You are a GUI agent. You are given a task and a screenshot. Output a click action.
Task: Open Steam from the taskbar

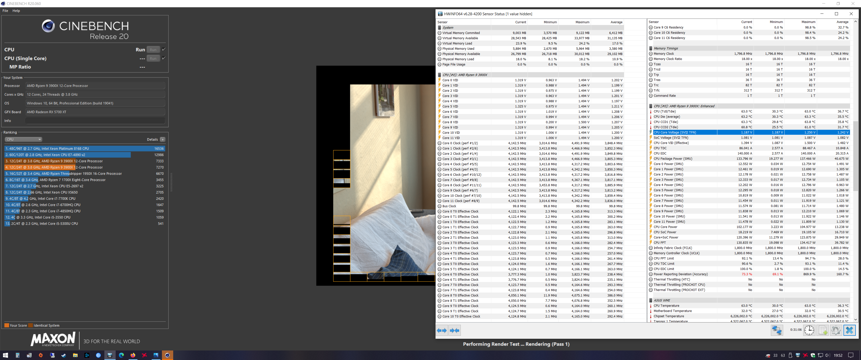click(x=64, y=355)
